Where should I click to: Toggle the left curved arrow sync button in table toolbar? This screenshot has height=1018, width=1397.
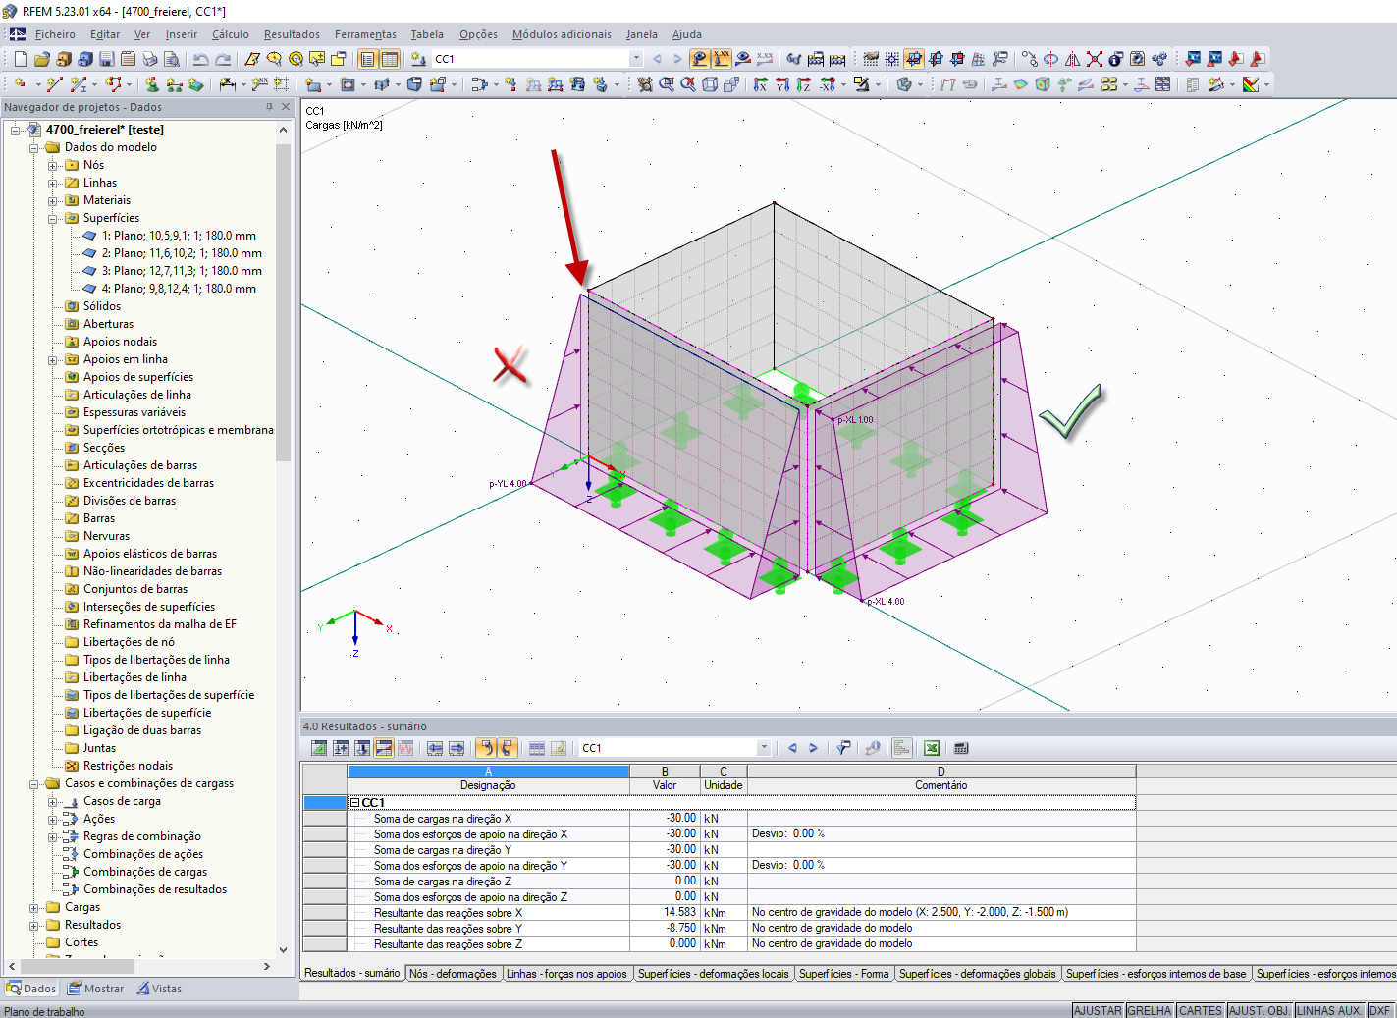pyautogui.click(x=486, y=748)
